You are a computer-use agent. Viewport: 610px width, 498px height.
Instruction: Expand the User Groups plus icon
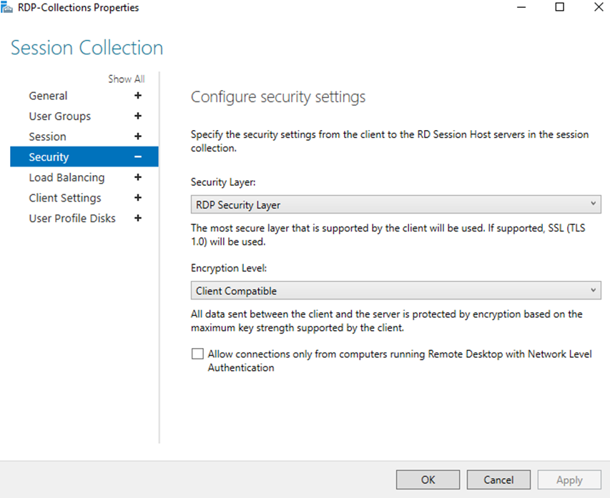point(138,116)
